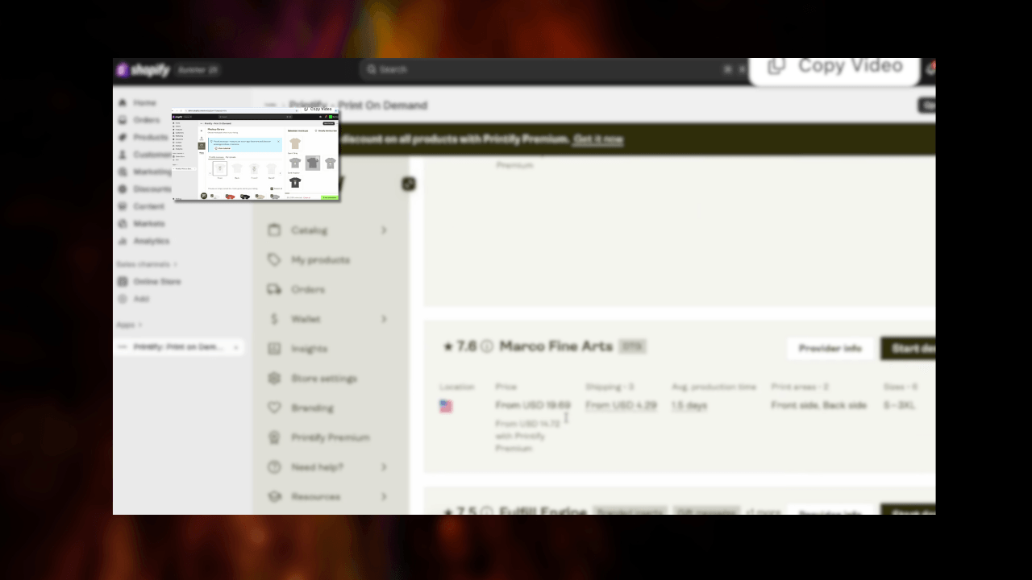This screenshot has width=1032, height=580.
Task: Open Printify Premium page
Action: tap(330, 437)
